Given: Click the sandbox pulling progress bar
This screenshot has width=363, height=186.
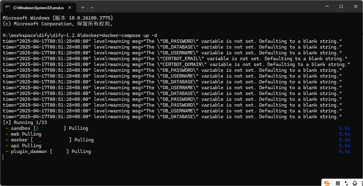Looking at the screenshot, I should 50,128.
